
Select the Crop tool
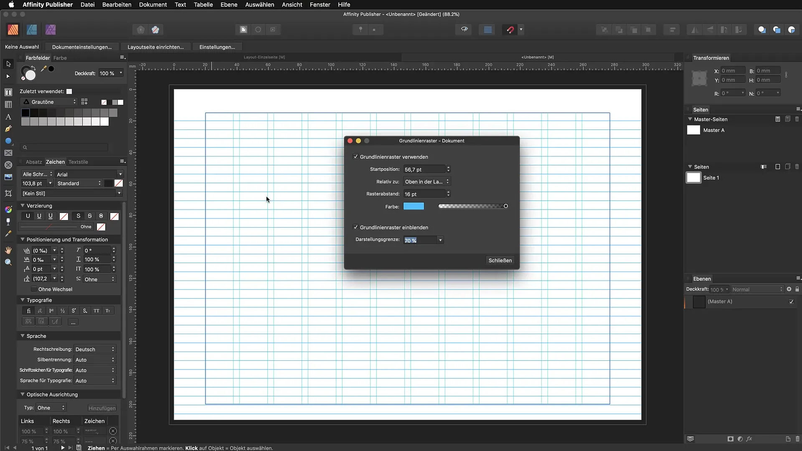(x=8, y=193)
